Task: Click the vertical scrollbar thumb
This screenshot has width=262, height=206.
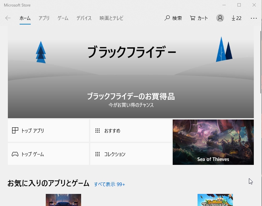Action: coord(261,62)
